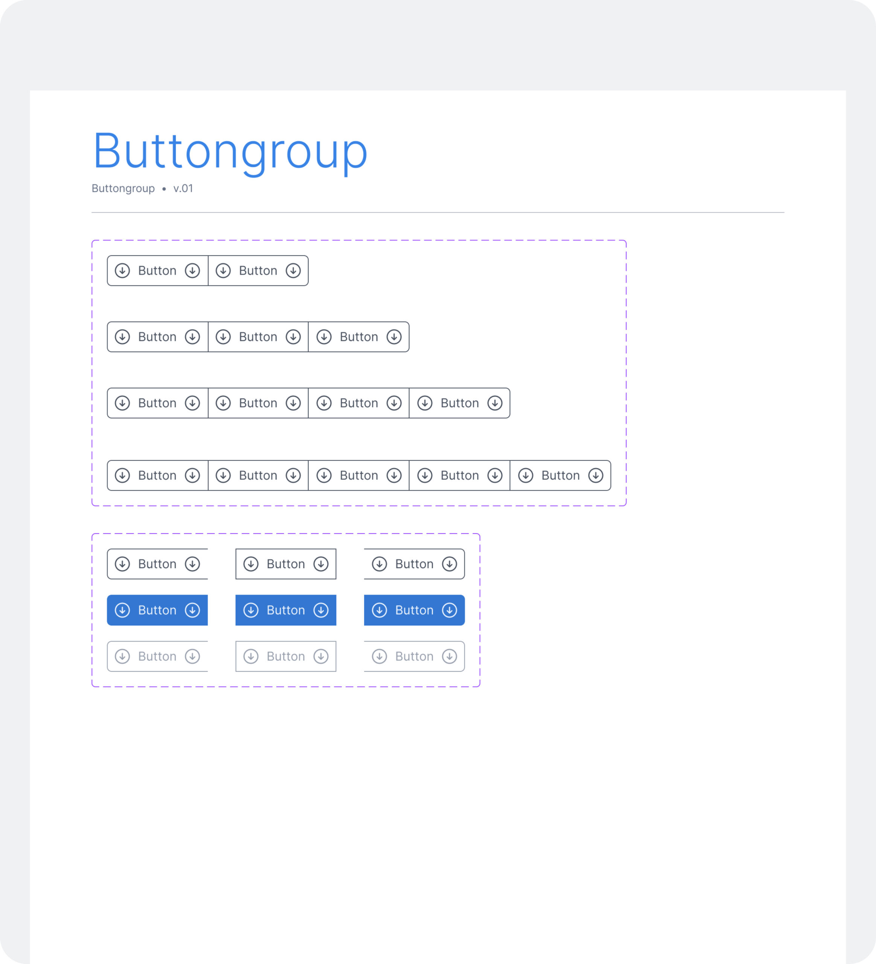Click right icon of third button in three-button group
This screenshot has width=876, height=964.
tap(394, 337)
